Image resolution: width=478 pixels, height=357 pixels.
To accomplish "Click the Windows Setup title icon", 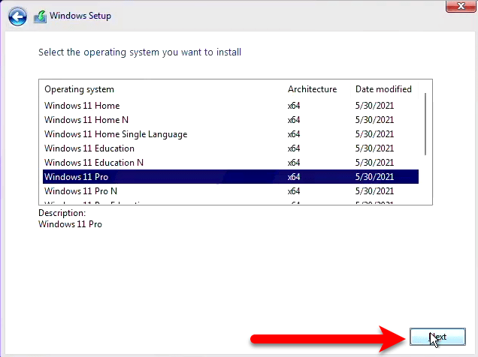I will [x=41, y=16].
